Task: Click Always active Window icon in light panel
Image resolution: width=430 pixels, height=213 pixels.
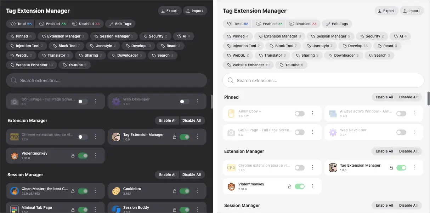Action: [x=333, y=114]
